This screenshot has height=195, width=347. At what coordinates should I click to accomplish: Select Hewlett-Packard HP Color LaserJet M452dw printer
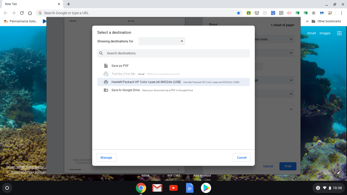[173, 82]
